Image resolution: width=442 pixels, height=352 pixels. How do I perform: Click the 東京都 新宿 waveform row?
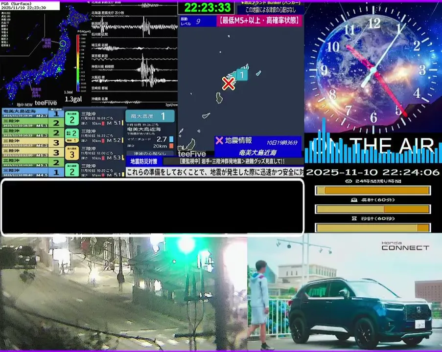pyautogui.click(x=135, y=58)
